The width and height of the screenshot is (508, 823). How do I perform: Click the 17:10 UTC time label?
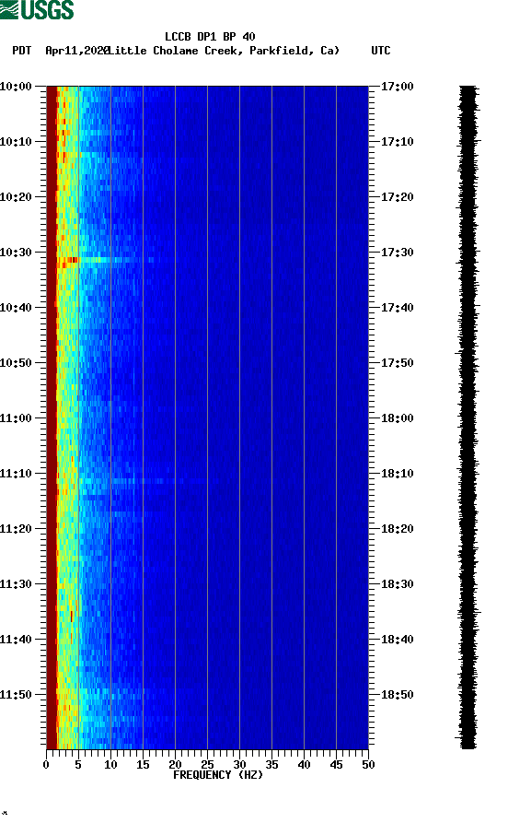(x=398, y=141)
